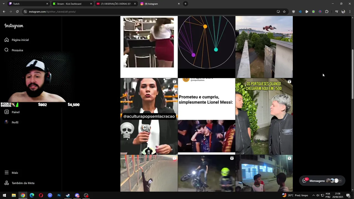Open Windows Start menu
Image resolution: width=354 pixels, height=199 pixels.
pyautogui.click(x=4, y=195)
